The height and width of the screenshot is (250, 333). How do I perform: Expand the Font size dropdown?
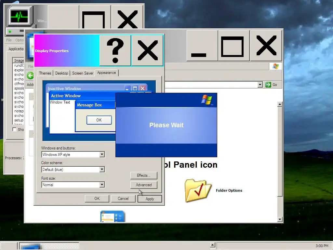click(102, 185)
